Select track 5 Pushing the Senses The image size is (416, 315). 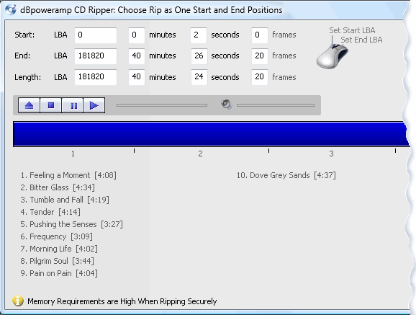coord(72,224)
